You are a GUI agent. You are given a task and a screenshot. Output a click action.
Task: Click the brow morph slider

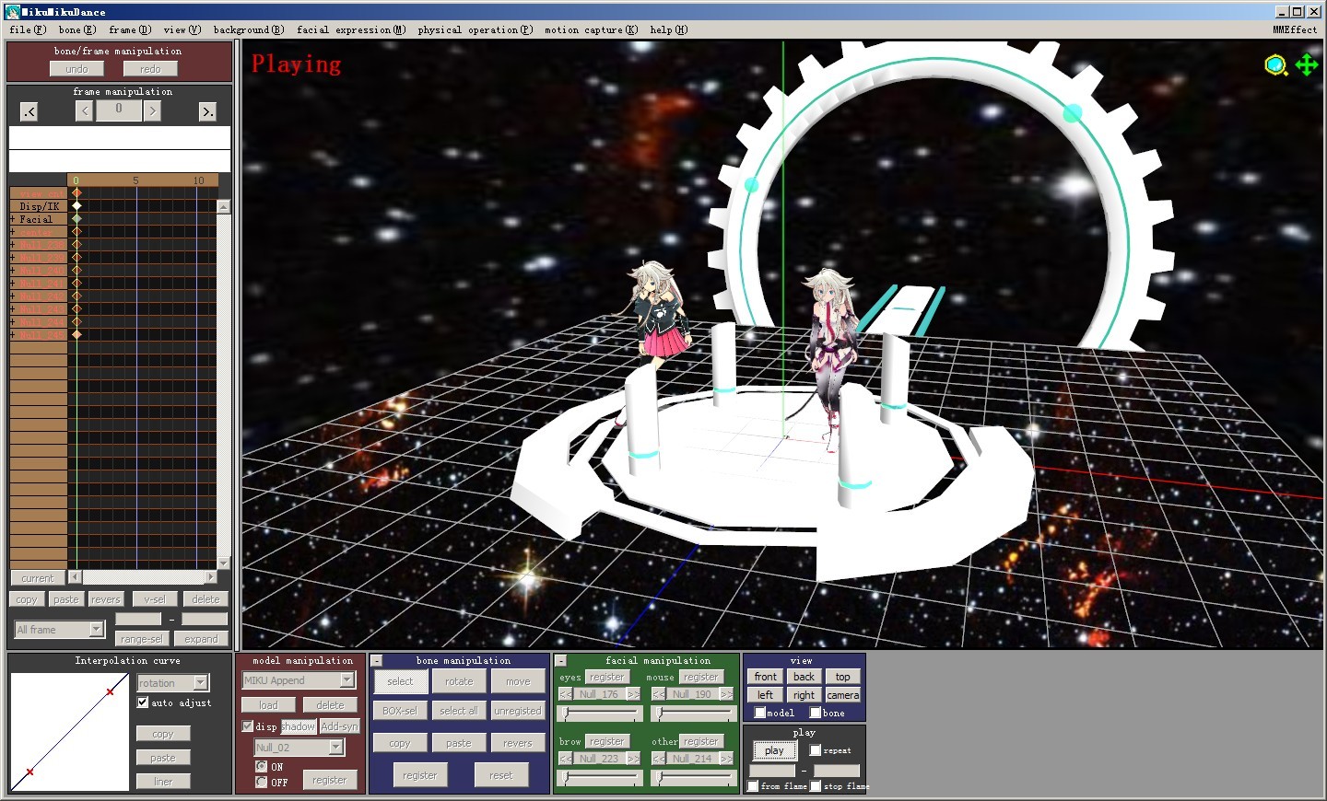click(600, 777)
